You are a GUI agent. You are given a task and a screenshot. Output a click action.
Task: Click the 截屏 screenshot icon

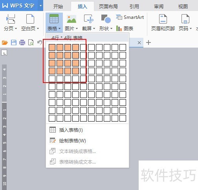tap(88, 19)
